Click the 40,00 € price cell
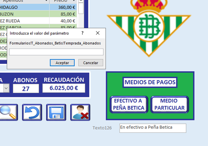Screen dimensions: 208x146 click(63, 21)
